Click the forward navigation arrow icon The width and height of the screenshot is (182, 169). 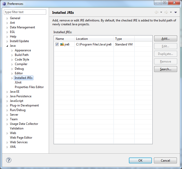(166, 12)
